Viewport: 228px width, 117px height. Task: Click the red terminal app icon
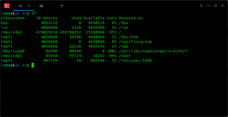coord(7,5)
